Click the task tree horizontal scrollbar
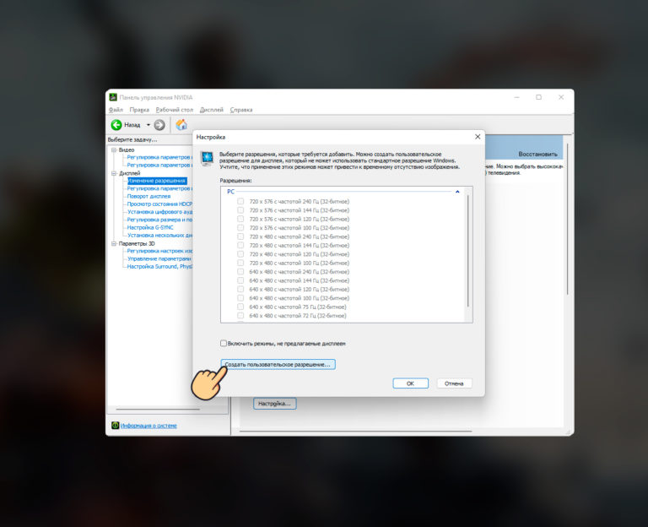Viewport: 648px width, 527px height. 158,409
